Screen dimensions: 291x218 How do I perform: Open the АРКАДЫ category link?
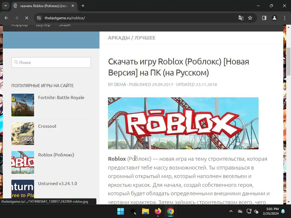(119, 38)
